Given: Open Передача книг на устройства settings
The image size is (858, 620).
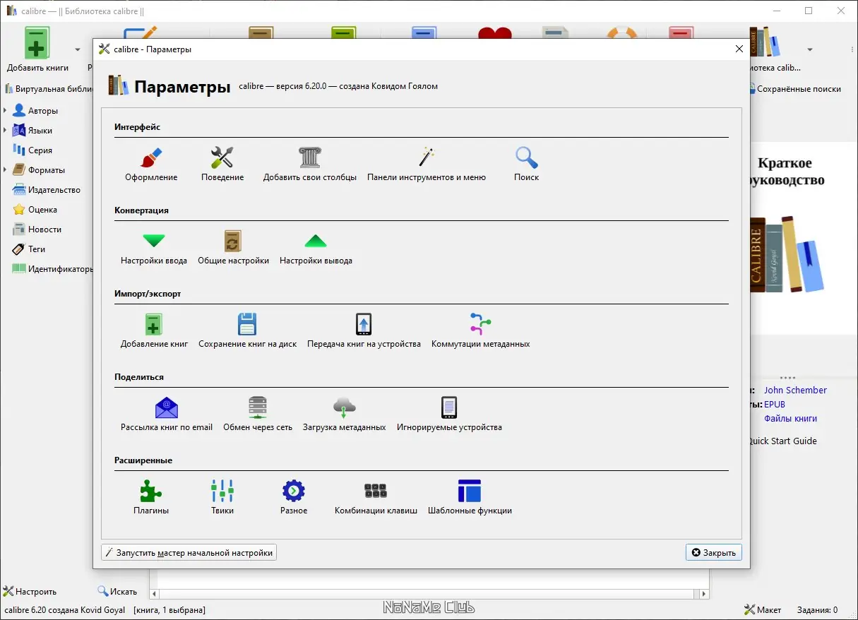Looking at the screenshot, I should coord(364,330).
